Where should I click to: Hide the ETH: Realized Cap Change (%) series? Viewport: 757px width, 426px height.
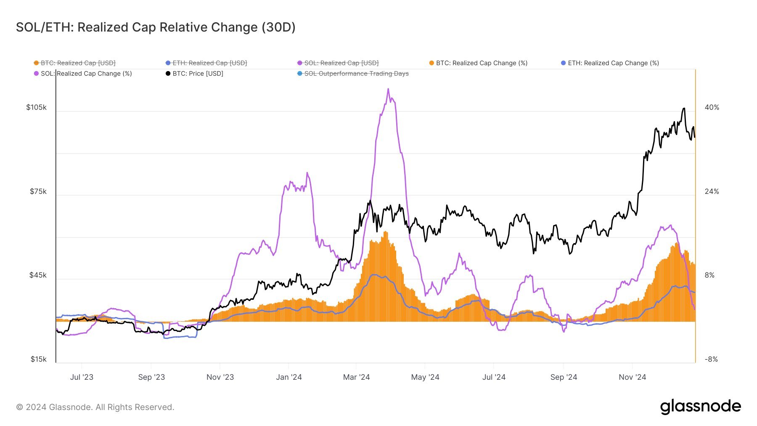pyautogui.click(x=610, y=63)
